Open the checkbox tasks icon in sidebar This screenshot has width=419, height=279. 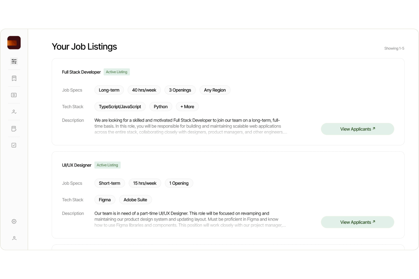[x=14, y=145]
